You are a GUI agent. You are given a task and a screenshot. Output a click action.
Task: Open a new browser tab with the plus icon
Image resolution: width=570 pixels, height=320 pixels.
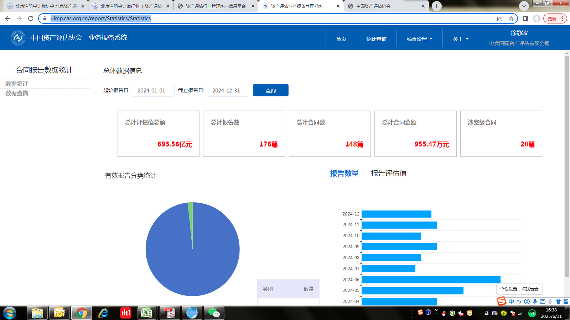pos(436,6)
